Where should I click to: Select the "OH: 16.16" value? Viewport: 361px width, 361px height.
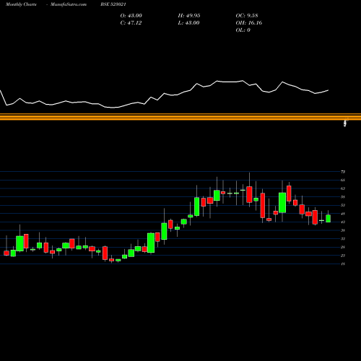click(249, 23)
